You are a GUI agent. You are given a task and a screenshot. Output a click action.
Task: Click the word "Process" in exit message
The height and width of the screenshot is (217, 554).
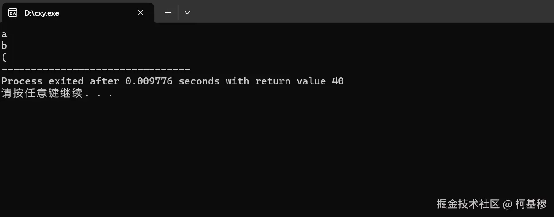point(22,81)
